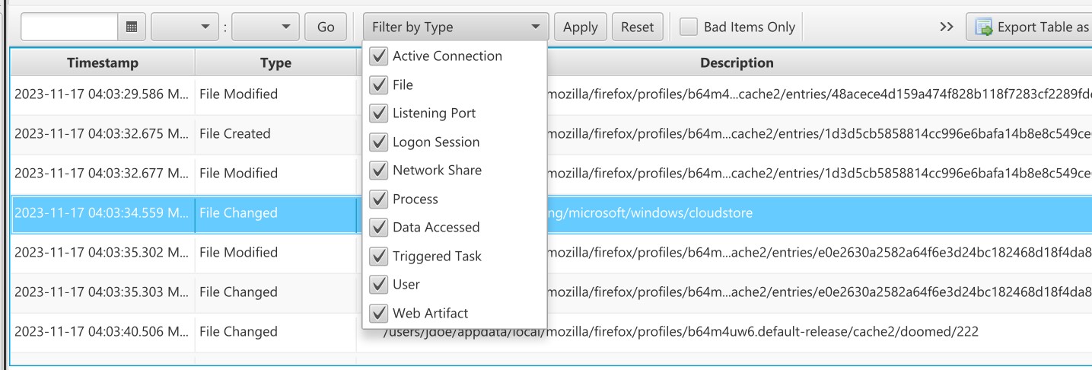Uncheck the Listening Port filter
Screen dimensions: 1092x370
(x=378, y=113)
